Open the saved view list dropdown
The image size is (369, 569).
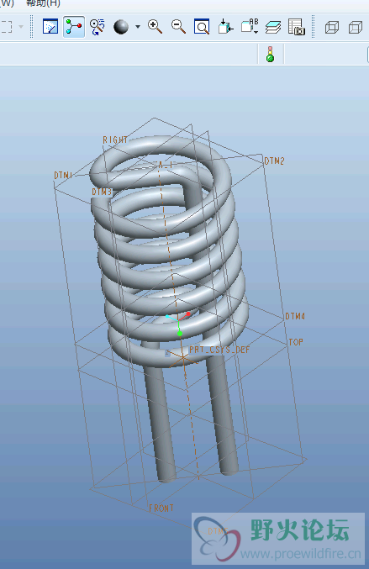click(250, 27)
